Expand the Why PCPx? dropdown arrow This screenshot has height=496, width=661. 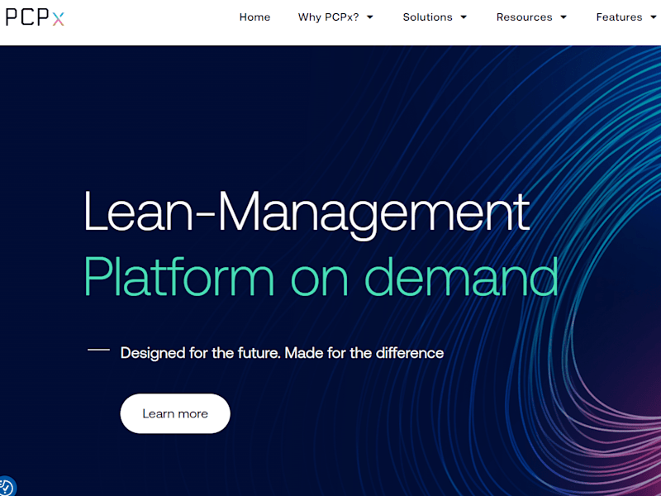click(369, 17)
